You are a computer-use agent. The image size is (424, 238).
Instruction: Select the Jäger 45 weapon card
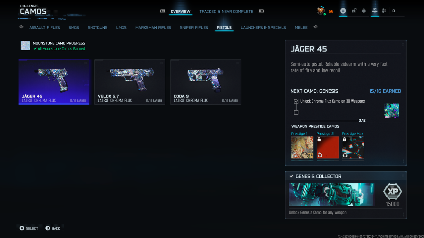coord(54,82)
